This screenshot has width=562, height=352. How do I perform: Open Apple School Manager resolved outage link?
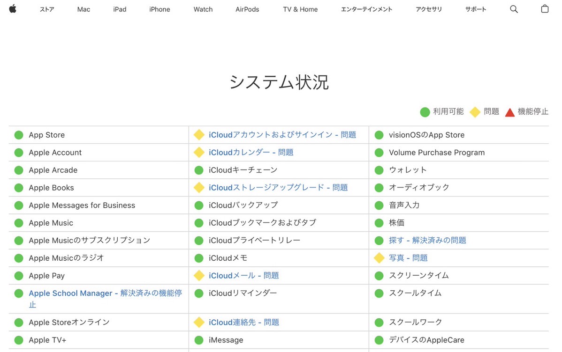[106, 299]
